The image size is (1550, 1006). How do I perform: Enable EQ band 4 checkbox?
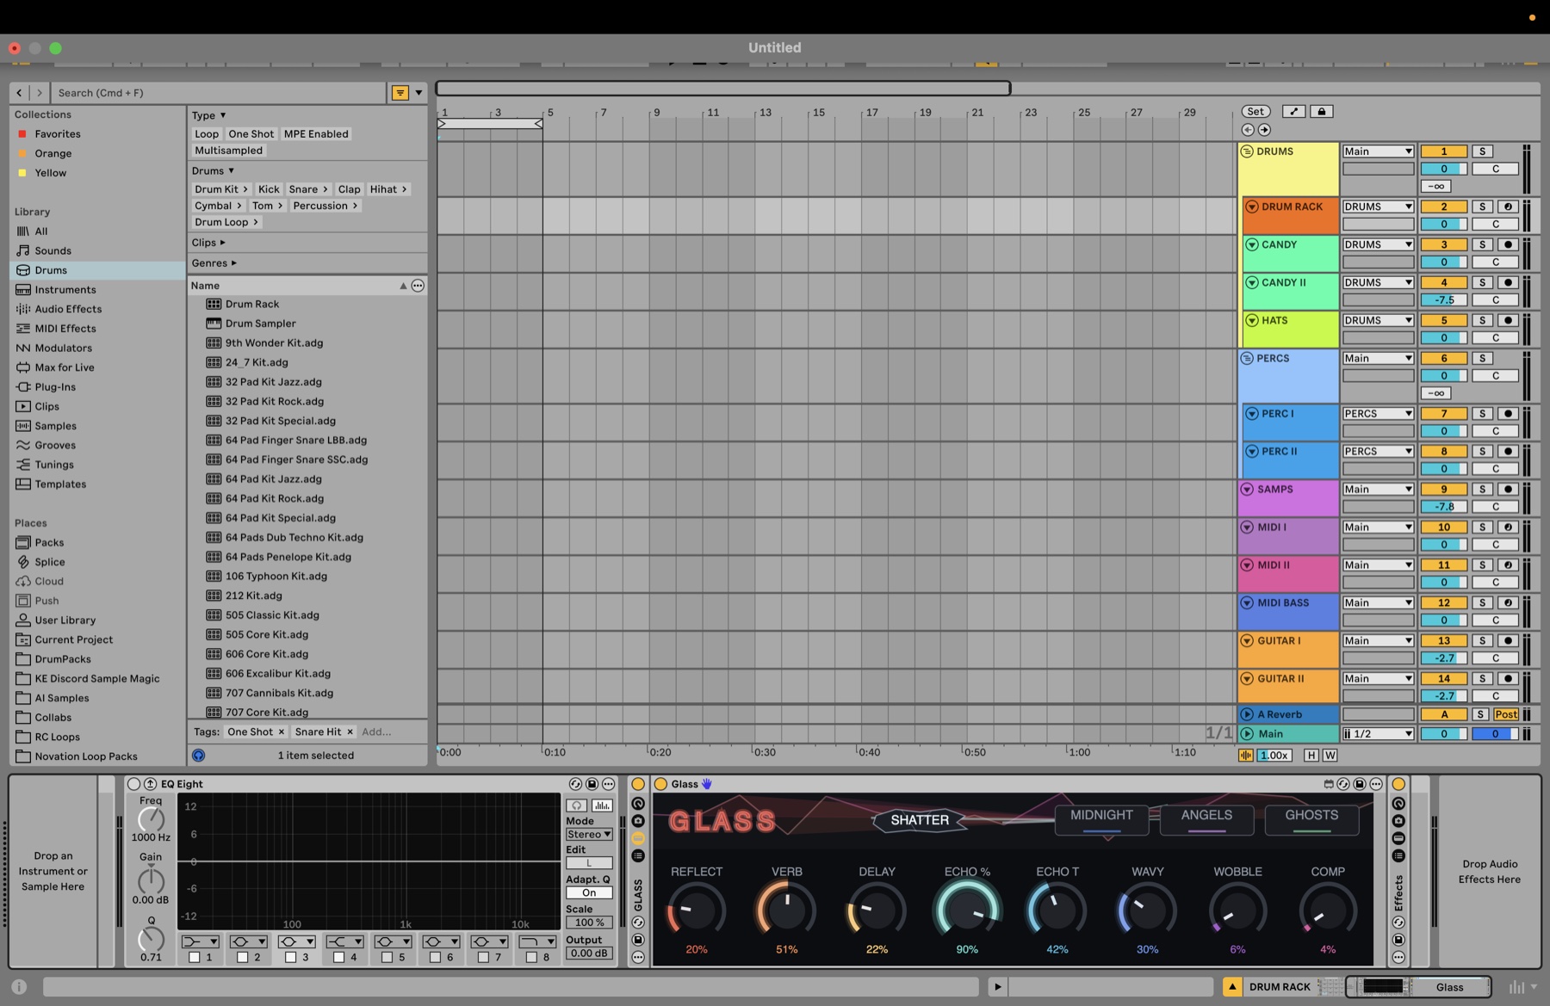(x=339, y=957)
